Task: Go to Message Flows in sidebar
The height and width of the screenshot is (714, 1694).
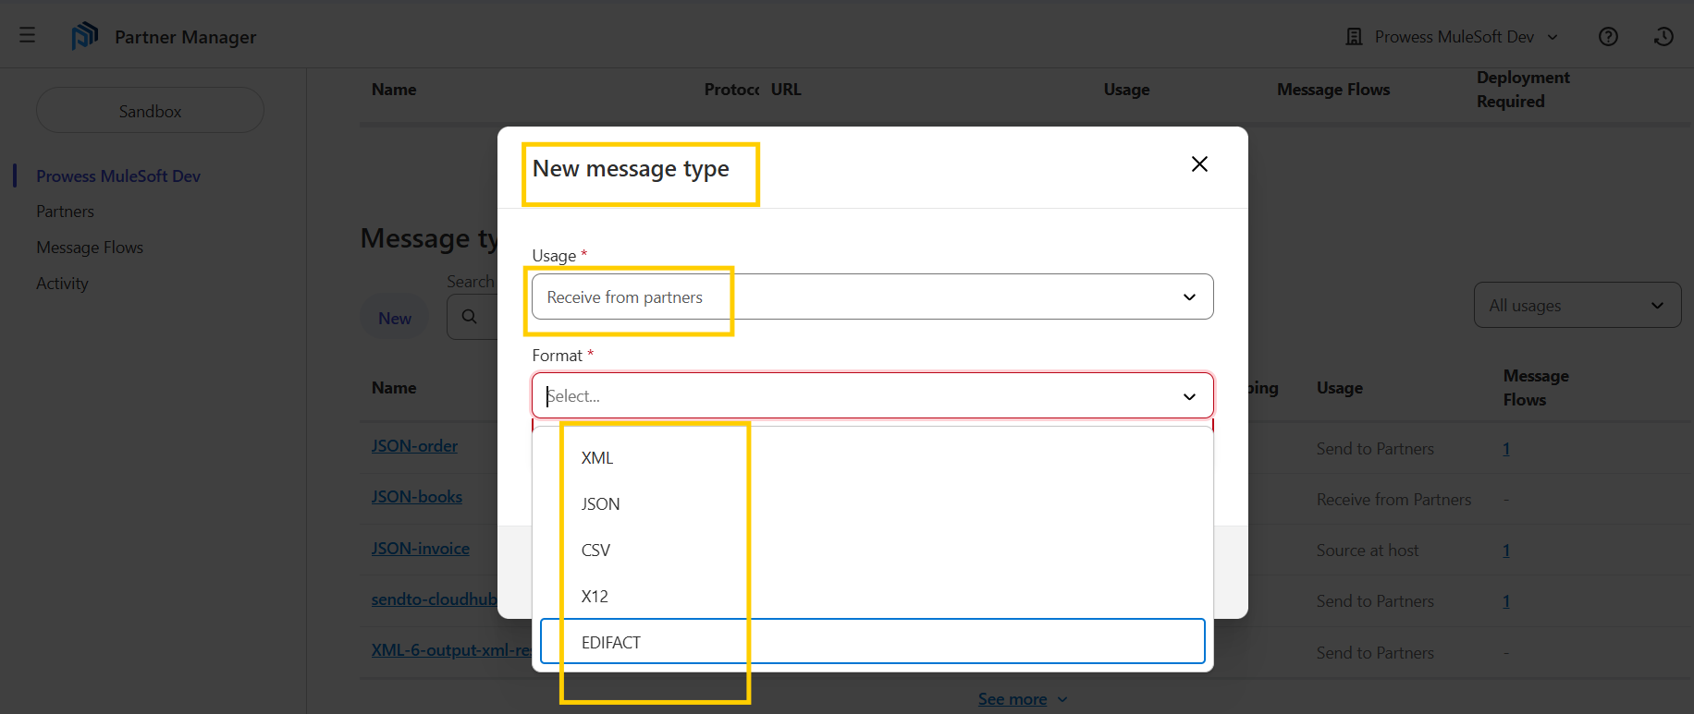Action: pos(90,248)
